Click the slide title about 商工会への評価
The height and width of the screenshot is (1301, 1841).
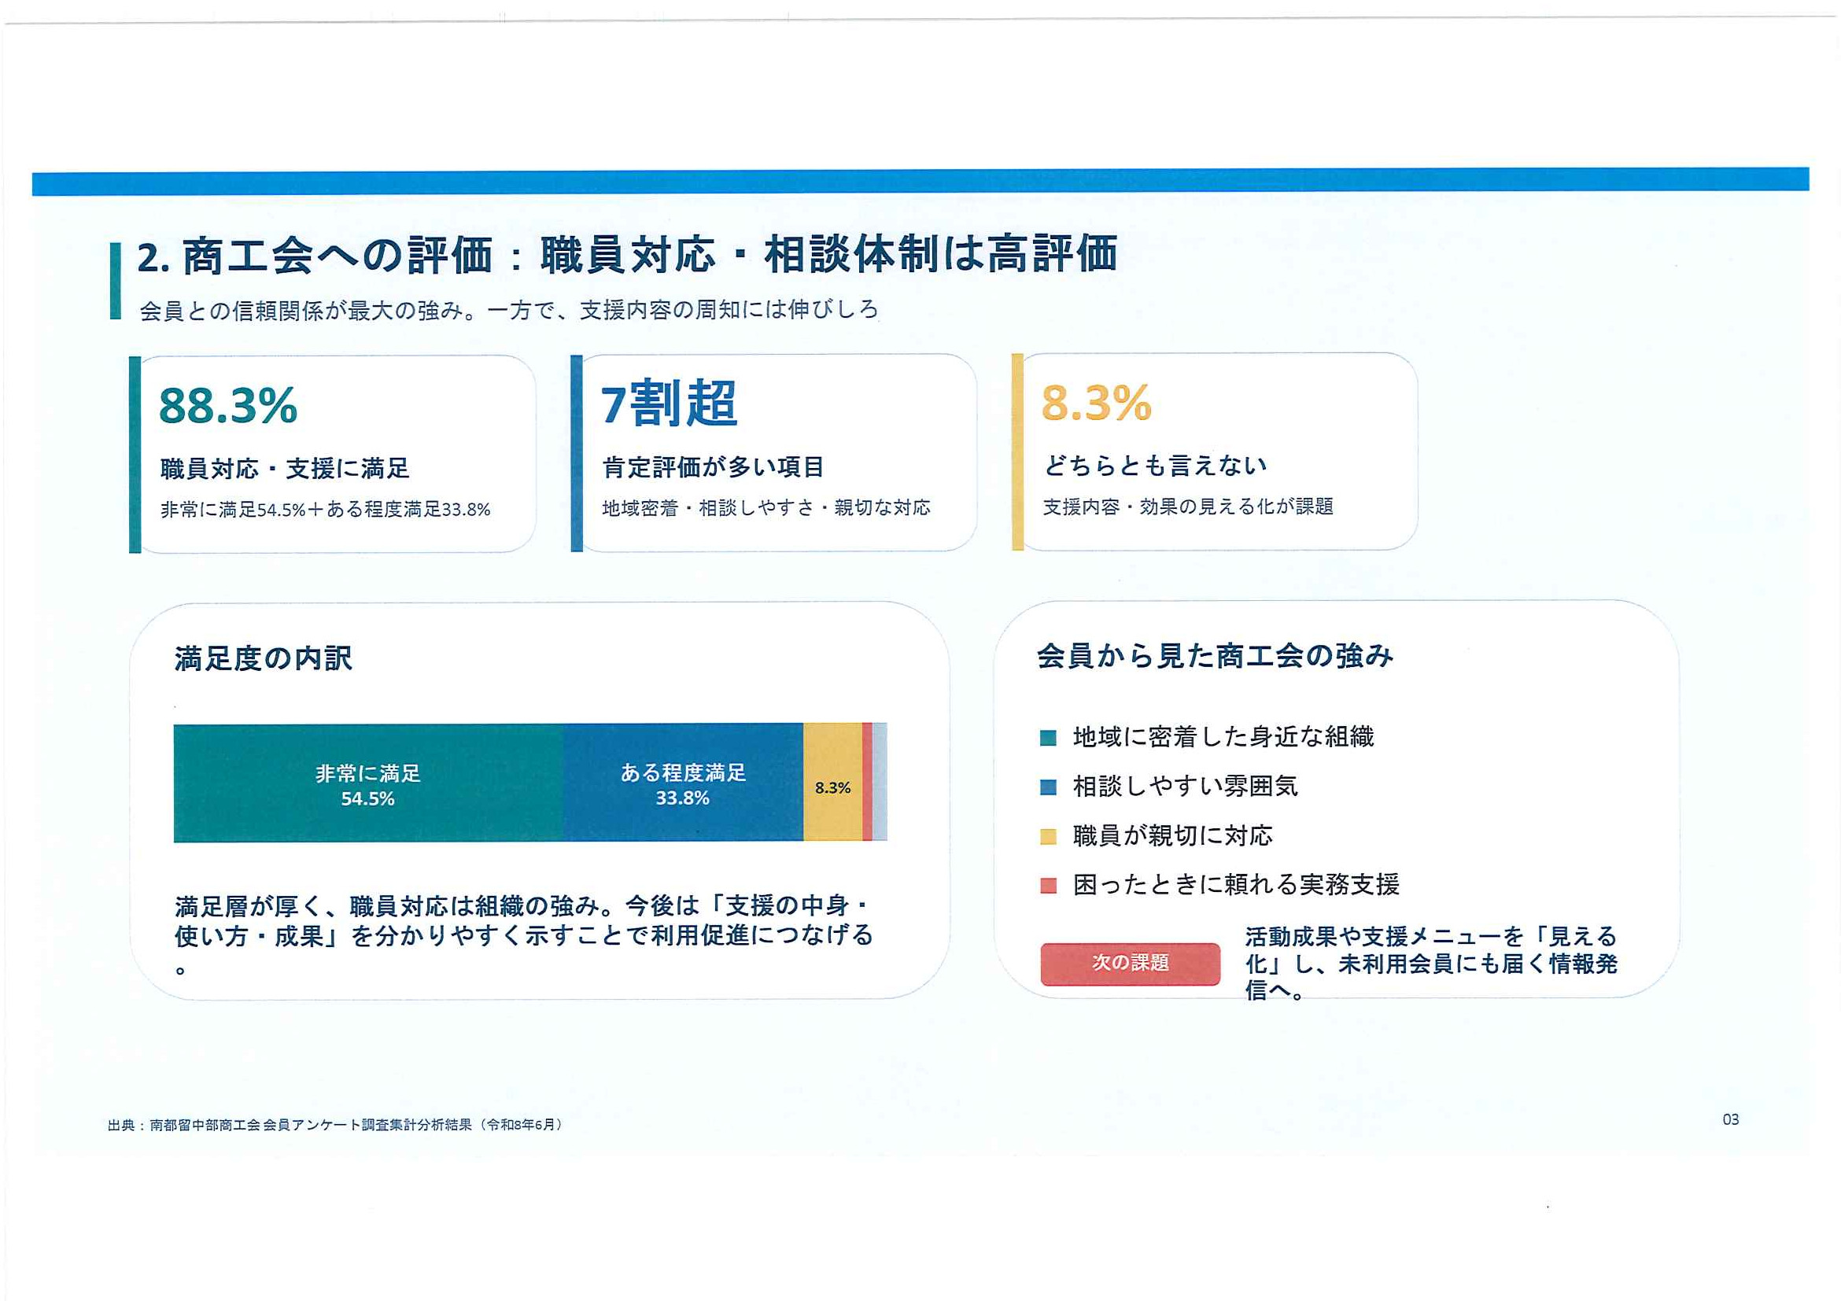pyautogui.click(x=627, y=255)
